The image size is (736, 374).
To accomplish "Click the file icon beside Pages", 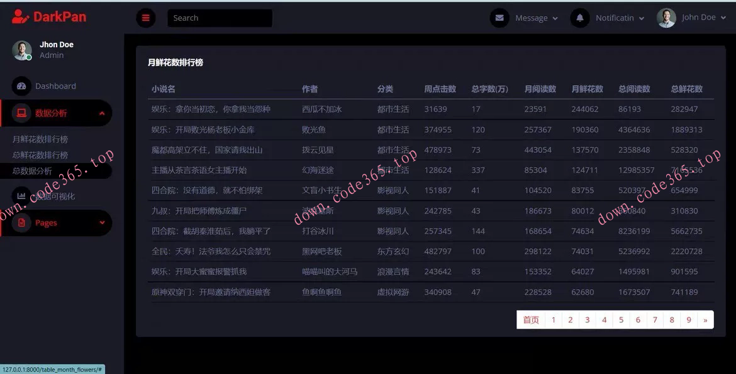I will click(x=21, y=223).
